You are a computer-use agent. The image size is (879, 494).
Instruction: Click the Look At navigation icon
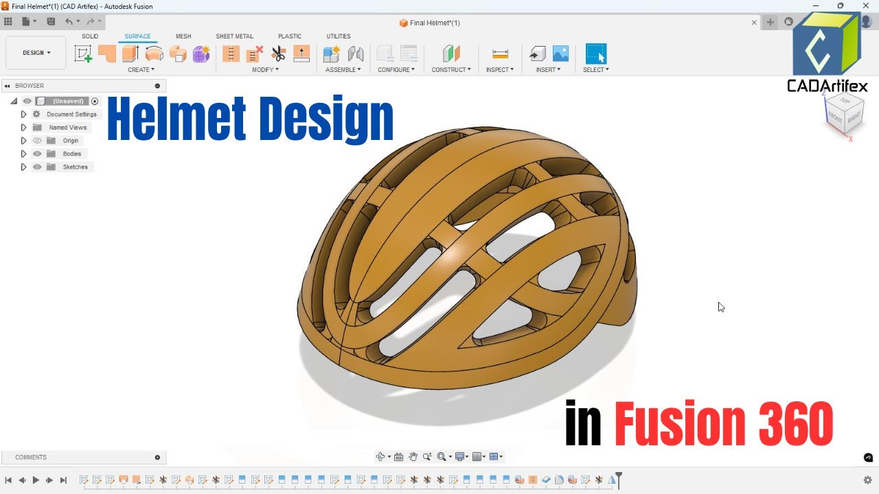[399, 457]
